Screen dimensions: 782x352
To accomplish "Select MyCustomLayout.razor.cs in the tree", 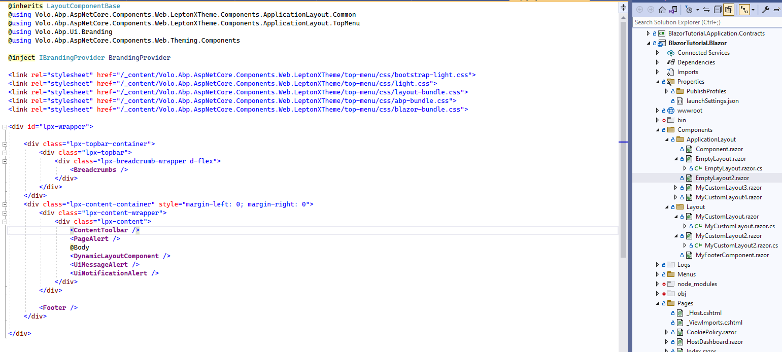I will click(740, 226).
